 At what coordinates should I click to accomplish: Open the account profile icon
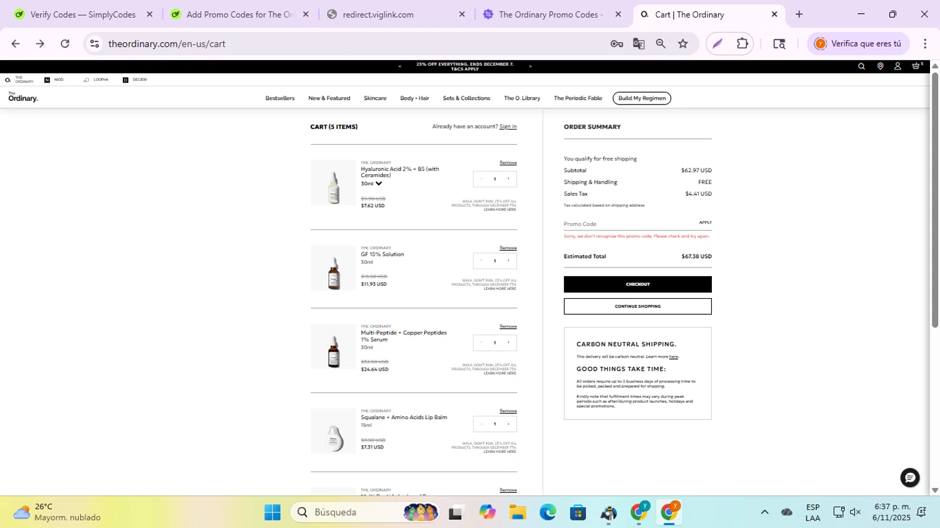point(897,66)
